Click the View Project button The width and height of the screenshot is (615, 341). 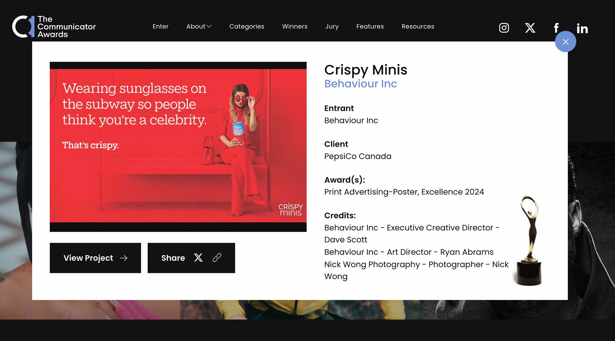(x=95, y=258)
